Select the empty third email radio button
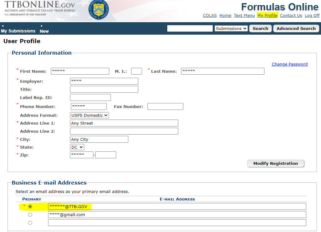321x232 pixels. (x=30, y=223)
